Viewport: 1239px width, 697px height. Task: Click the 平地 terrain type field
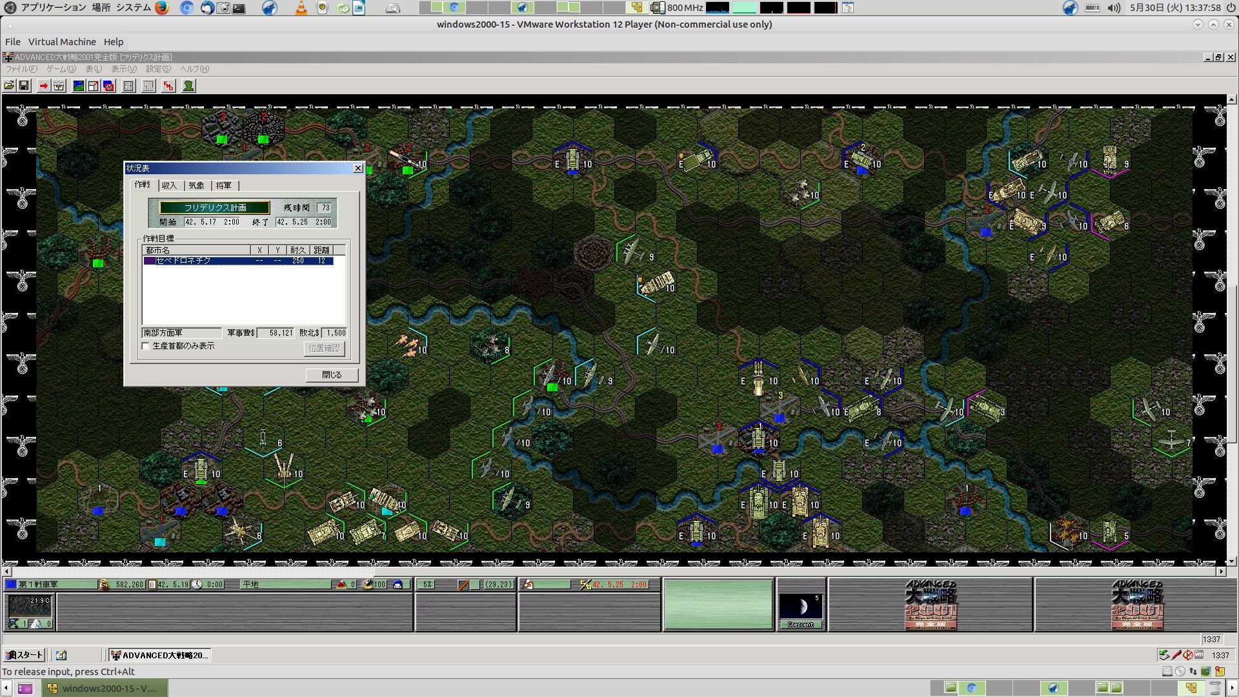(285, 585)
